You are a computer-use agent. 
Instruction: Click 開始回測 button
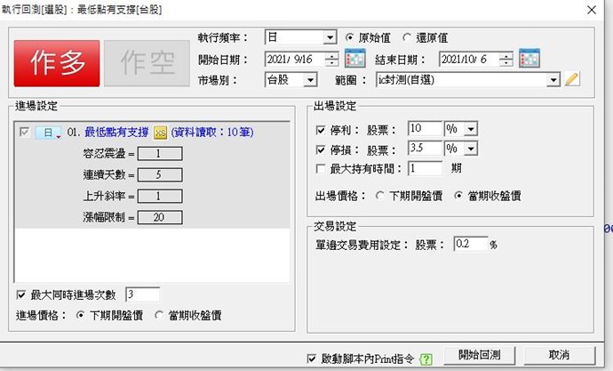click(x=480, y=355)
